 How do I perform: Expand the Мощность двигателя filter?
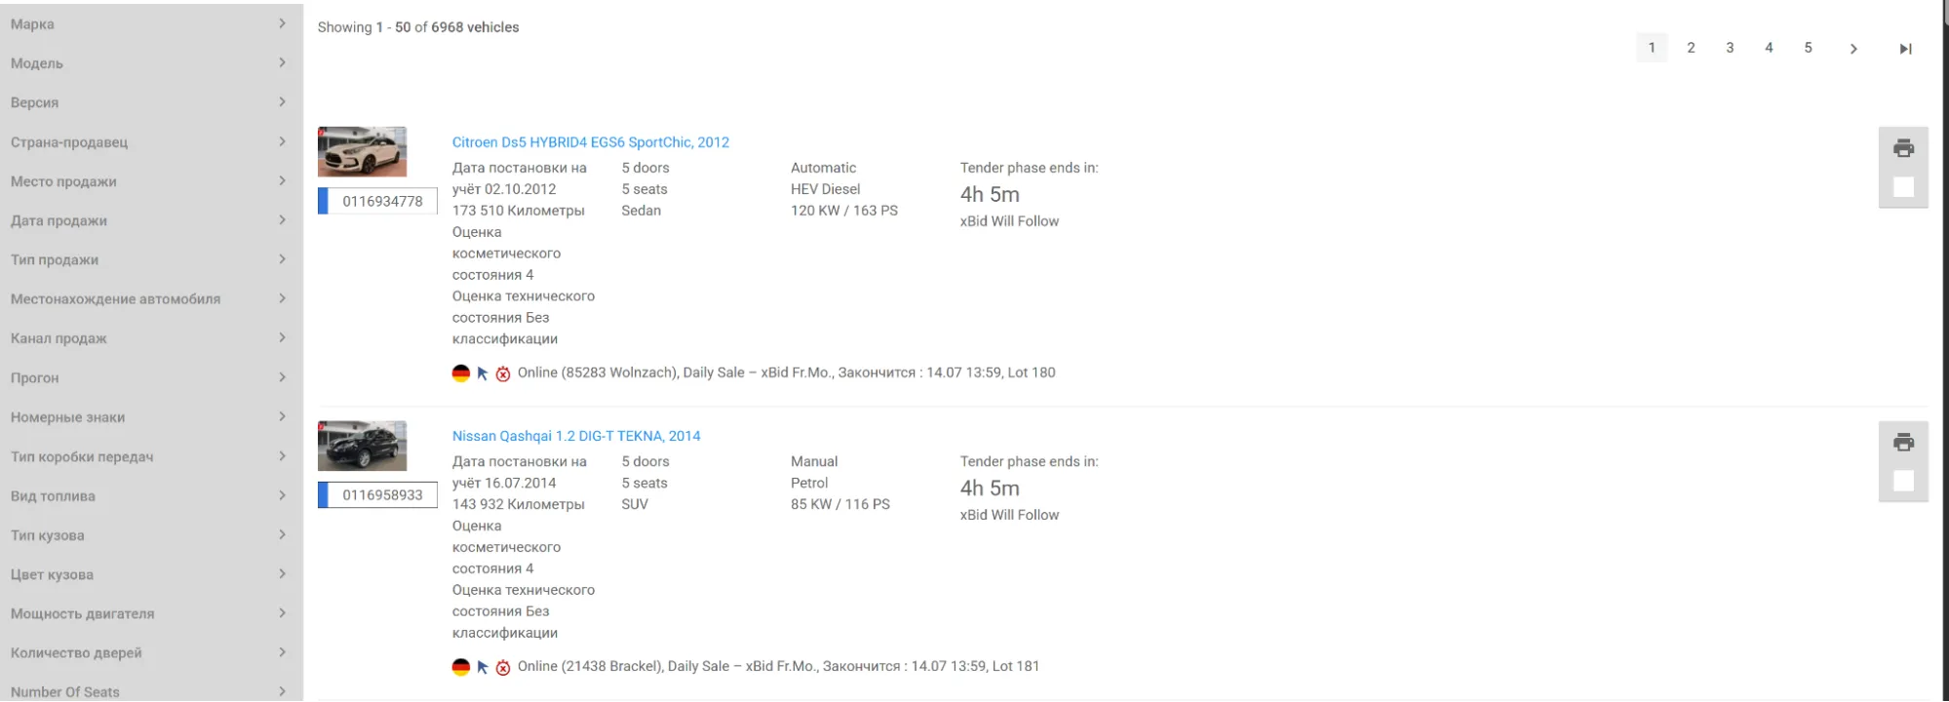150,613
